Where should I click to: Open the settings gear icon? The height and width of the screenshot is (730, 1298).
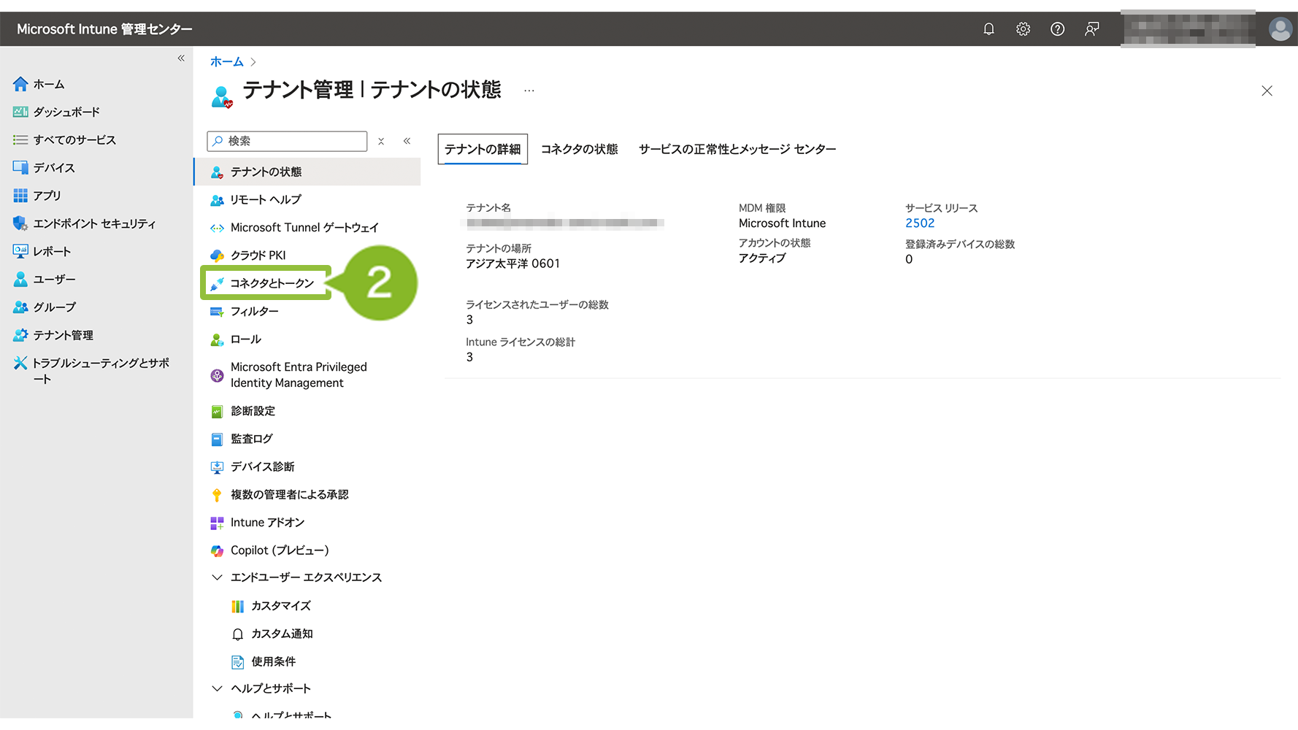pyautogui.click(x=1023, y=29)
